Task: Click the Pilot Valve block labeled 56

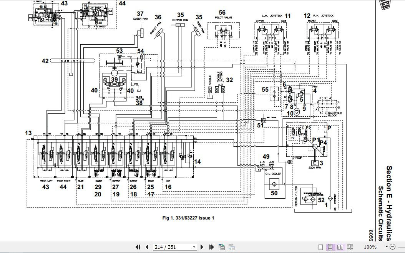Action: [222, 30]
